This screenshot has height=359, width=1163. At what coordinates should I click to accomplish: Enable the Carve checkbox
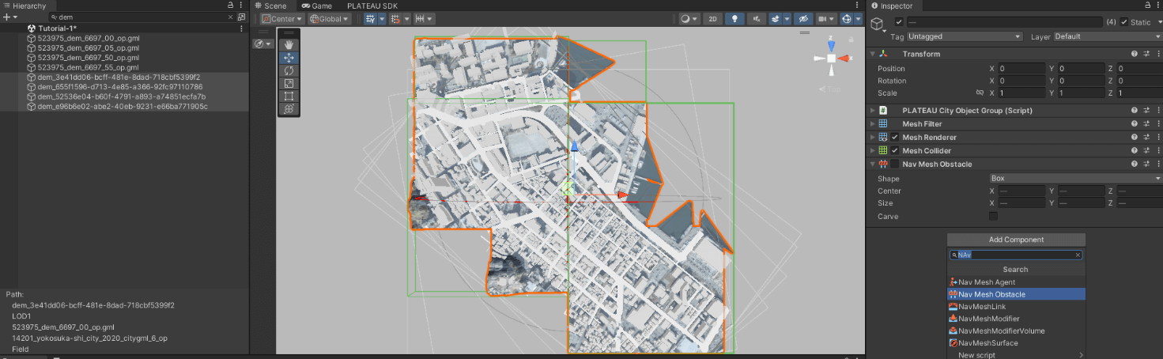pos(994,216)
